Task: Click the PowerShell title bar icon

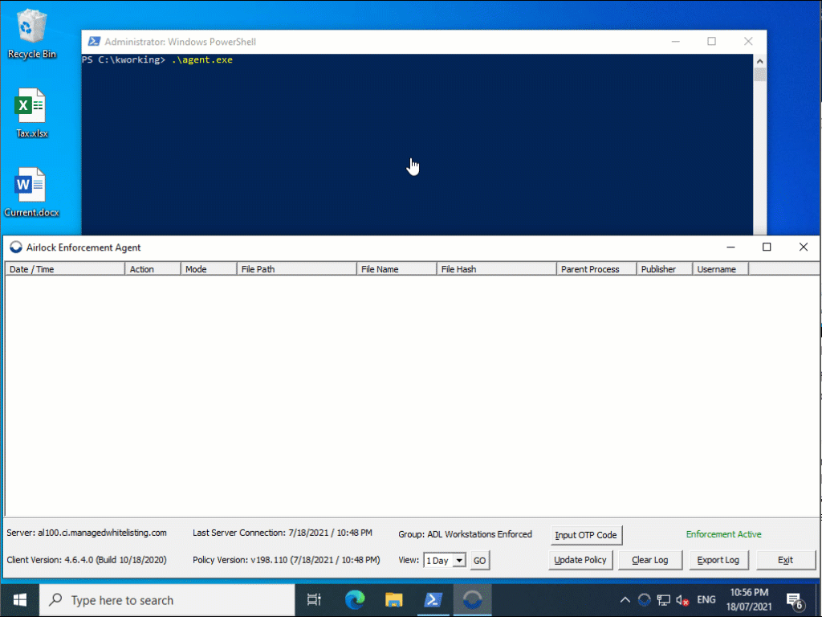Action: (95, 42)
